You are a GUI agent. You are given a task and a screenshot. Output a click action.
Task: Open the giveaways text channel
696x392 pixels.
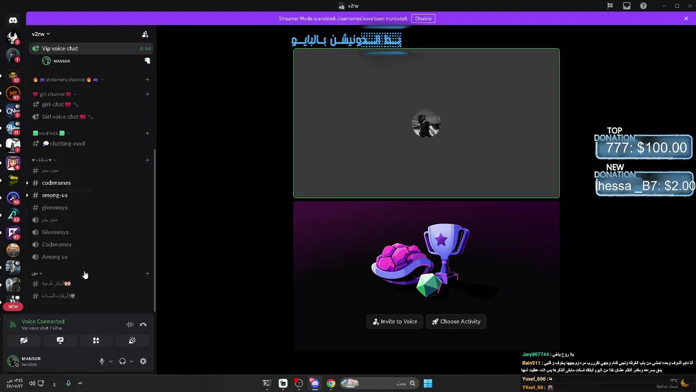[91, 207]
